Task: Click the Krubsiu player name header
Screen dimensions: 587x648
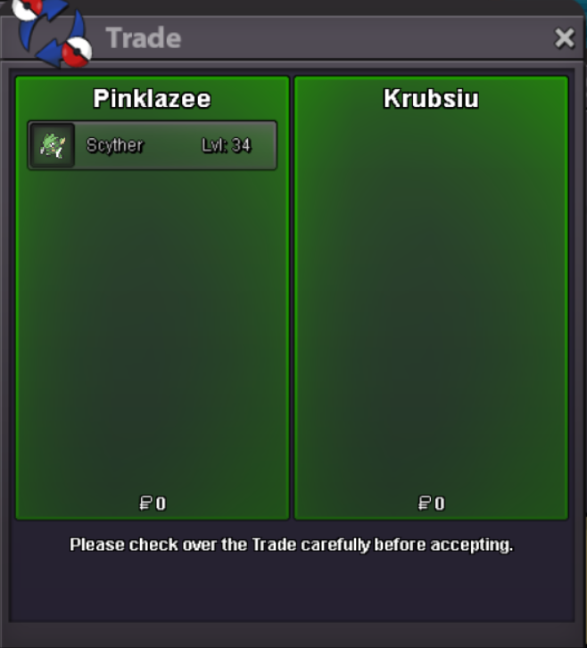Action: (x=431, y=99)
